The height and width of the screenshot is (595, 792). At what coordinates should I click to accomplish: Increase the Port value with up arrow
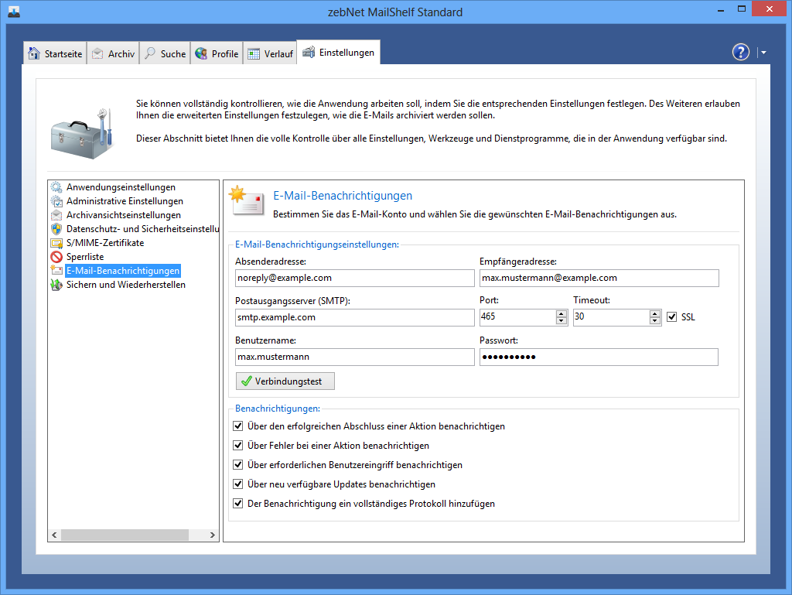pyautogui.click(x=562, y=313)
